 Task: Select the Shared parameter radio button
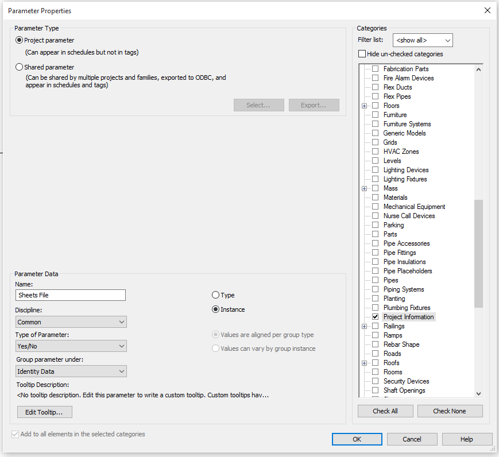[x=19, y=67]
